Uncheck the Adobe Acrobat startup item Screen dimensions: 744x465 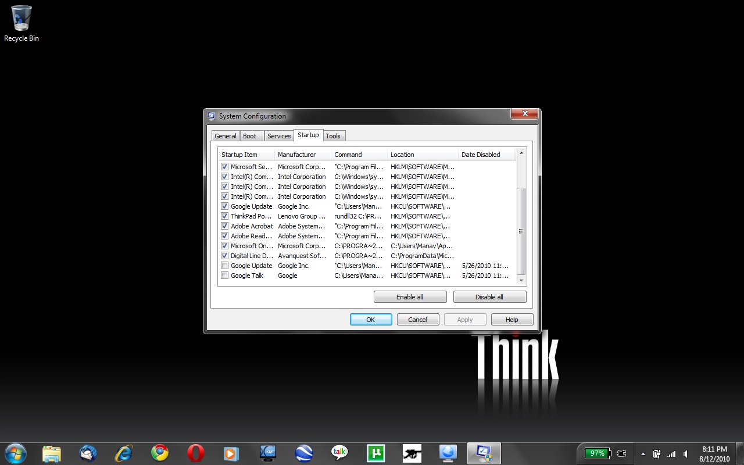pyautogui.click(x=225, y=226)
